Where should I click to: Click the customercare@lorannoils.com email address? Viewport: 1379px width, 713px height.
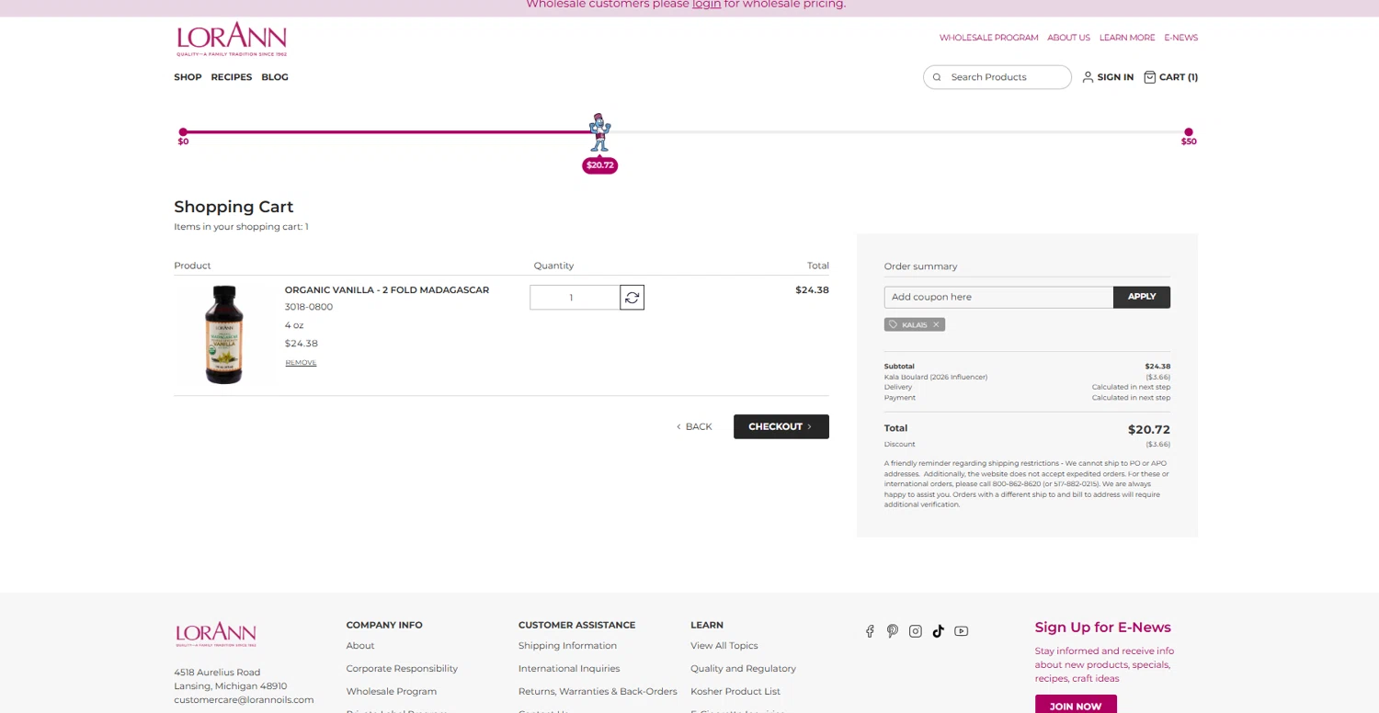[244, 699]
